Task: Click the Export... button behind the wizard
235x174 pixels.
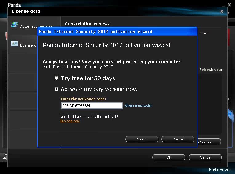Action: 209,141
